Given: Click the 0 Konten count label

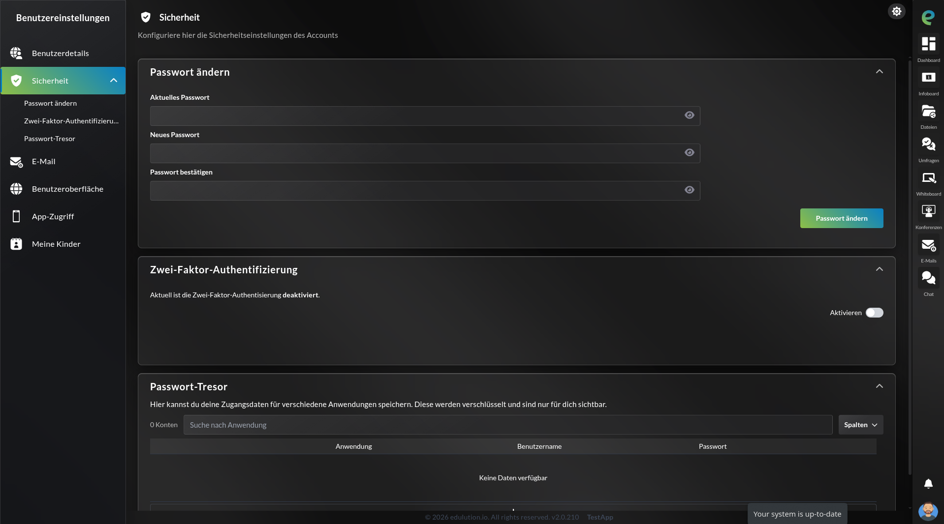Looking at the screenshot, I should tap(164, 425).
